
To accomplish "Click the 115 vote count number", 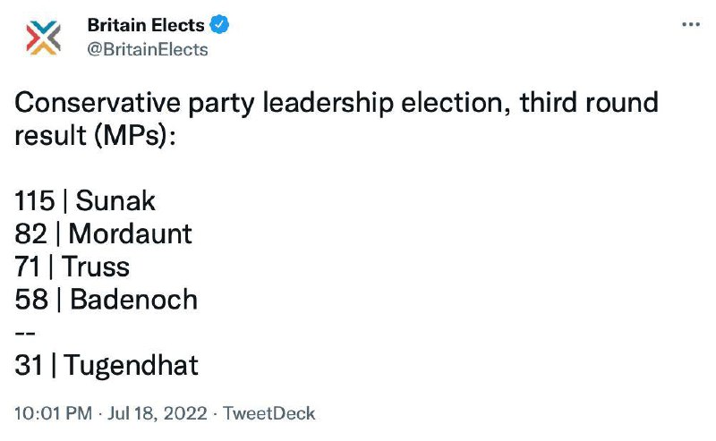I will (35, 201).
